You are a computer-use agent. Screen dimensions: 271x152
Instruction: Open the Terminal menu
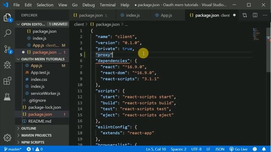108,5
